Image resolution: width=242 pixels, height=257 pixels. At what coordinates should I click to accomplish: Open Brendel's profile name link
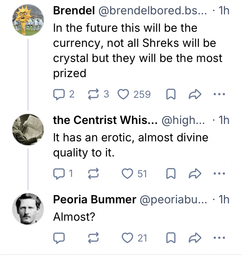pyautogui.click(x=74, y=11)
